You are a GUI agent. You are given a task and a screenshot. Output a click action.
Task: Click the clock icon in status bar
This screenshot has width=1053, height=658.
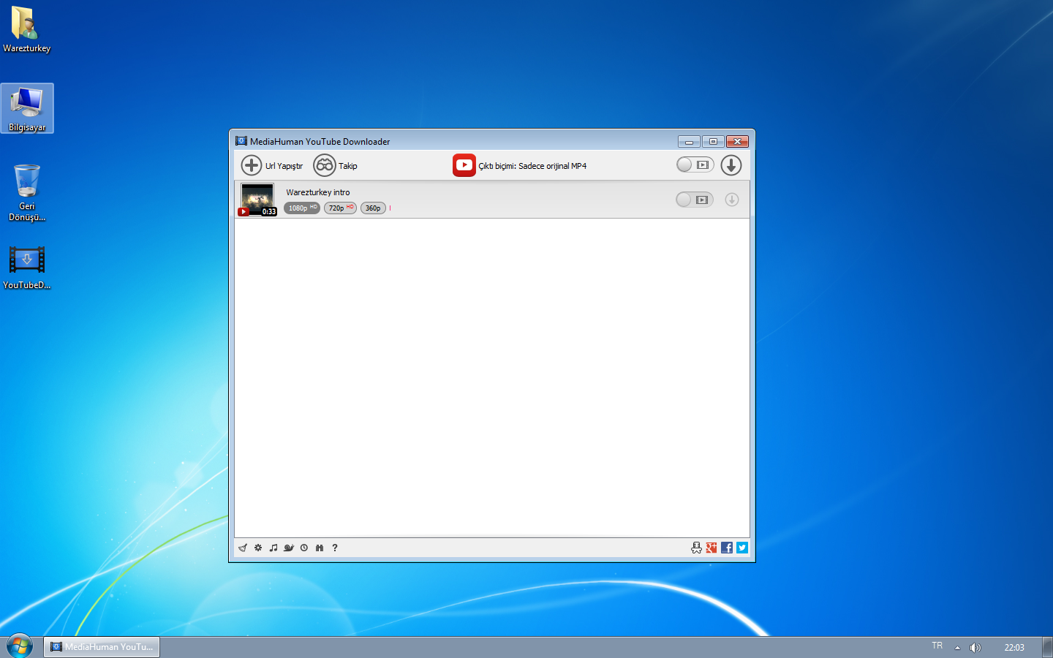[x=304, y=548]
